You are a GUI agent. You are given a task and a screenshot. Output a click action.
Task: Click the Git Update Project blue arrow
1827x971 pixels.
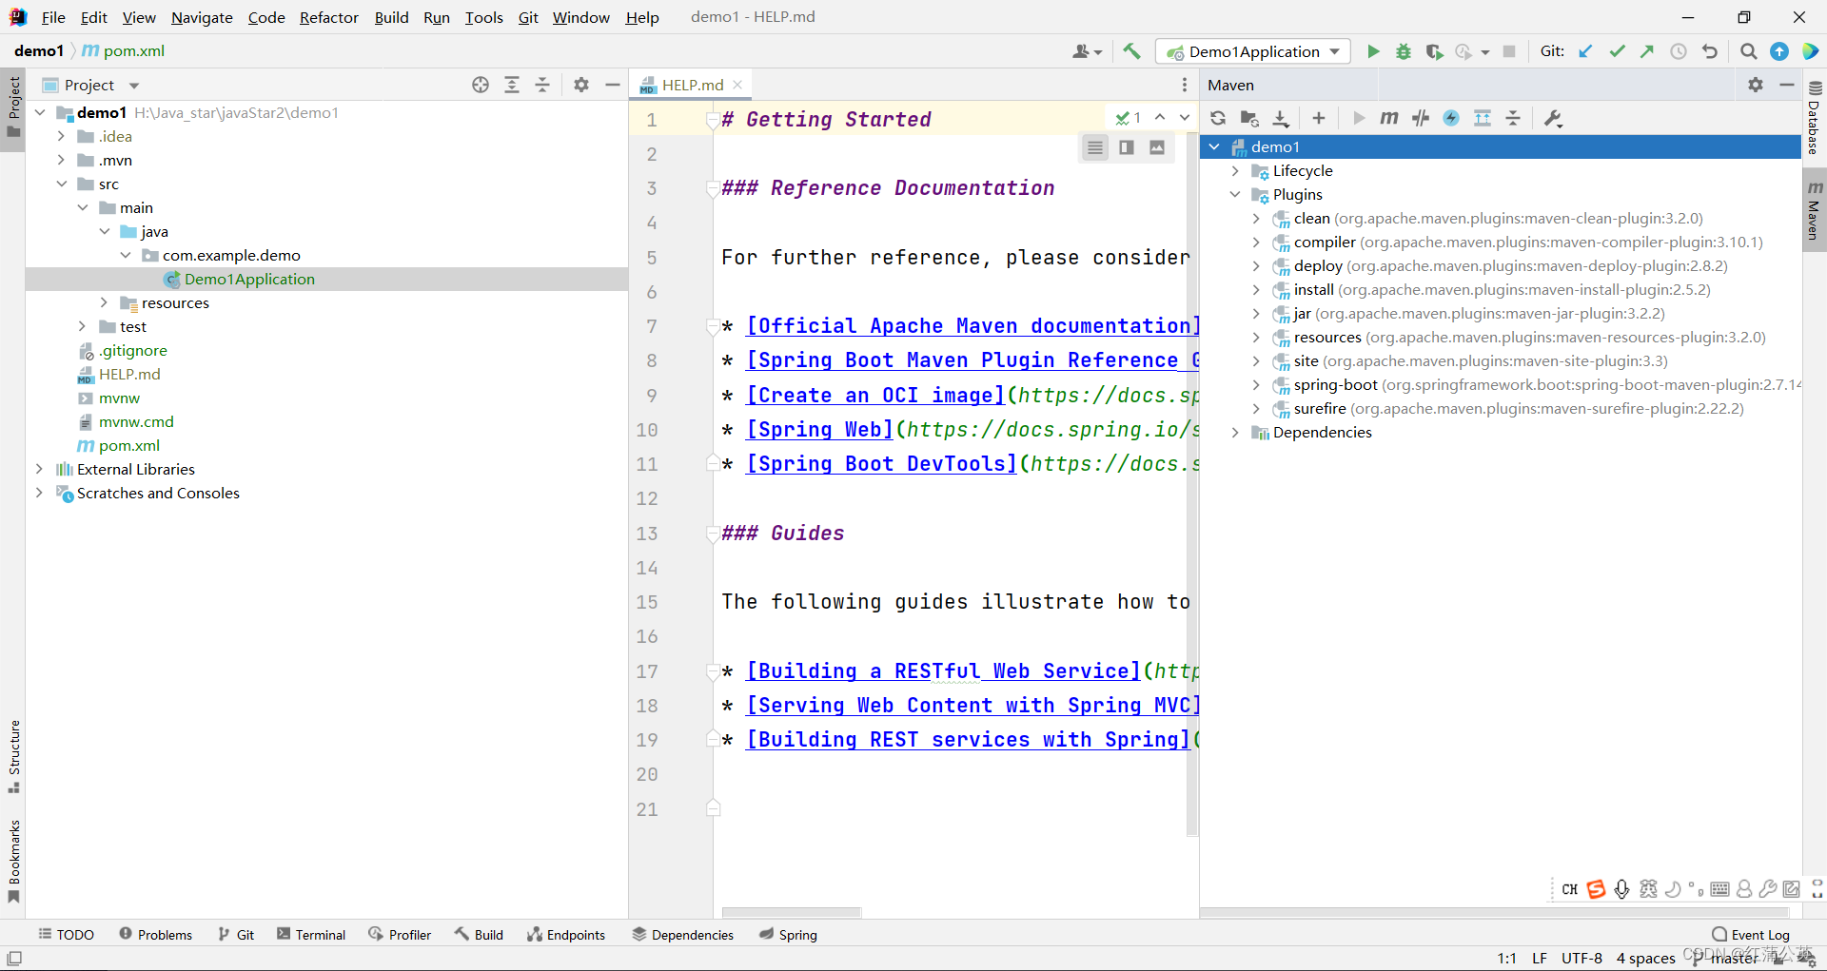[x=1585, y=51]
